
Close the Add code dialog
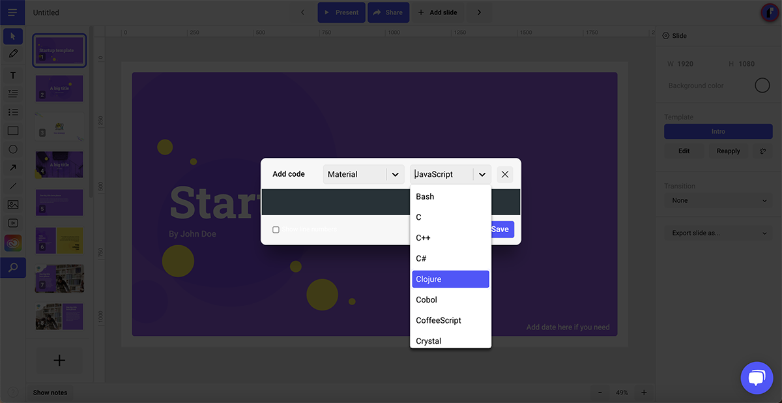pyautogui.click(x=505, y=175)
